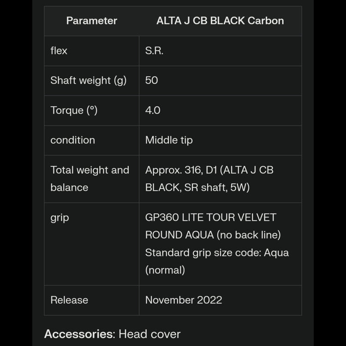346x346 pixels.
Task: Click the Total weight and balance label
Action: pyautogui.click(x=89, y=179)
